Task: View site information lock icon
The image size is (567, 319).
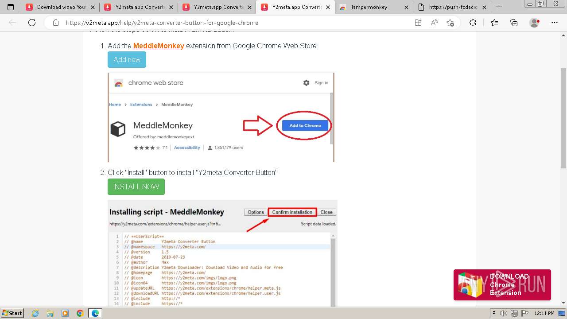Action: 55,23
